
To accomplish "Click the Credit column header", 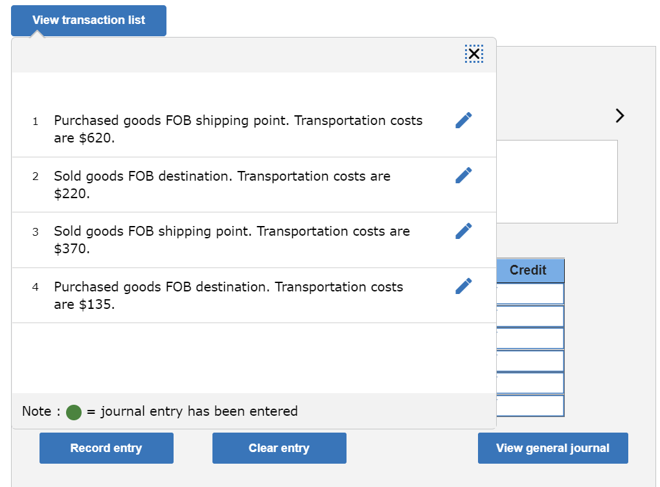I will (x=529, y=270).
